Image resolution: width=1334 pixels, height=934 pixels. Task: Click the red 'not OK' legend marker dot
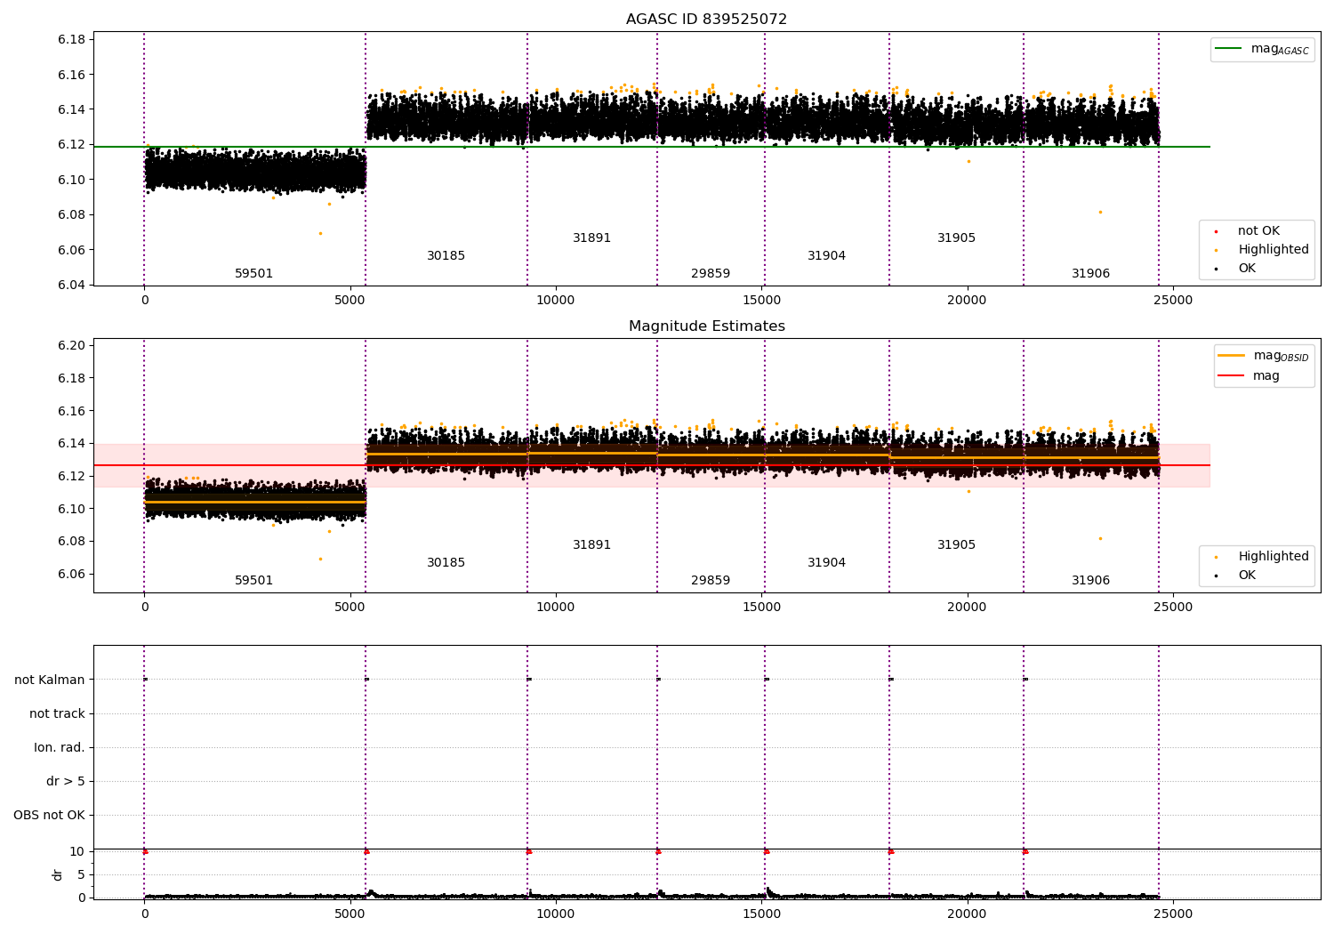click(x=1216, y=231)
